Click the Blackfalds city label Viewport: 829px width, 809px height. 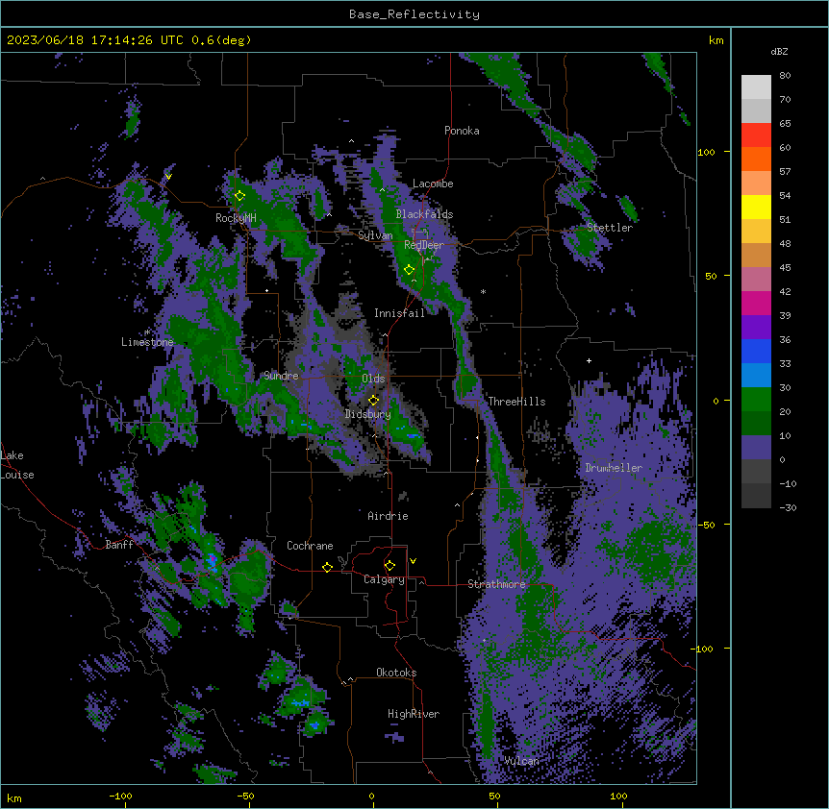pyautogui.click(x=424, y=214)
